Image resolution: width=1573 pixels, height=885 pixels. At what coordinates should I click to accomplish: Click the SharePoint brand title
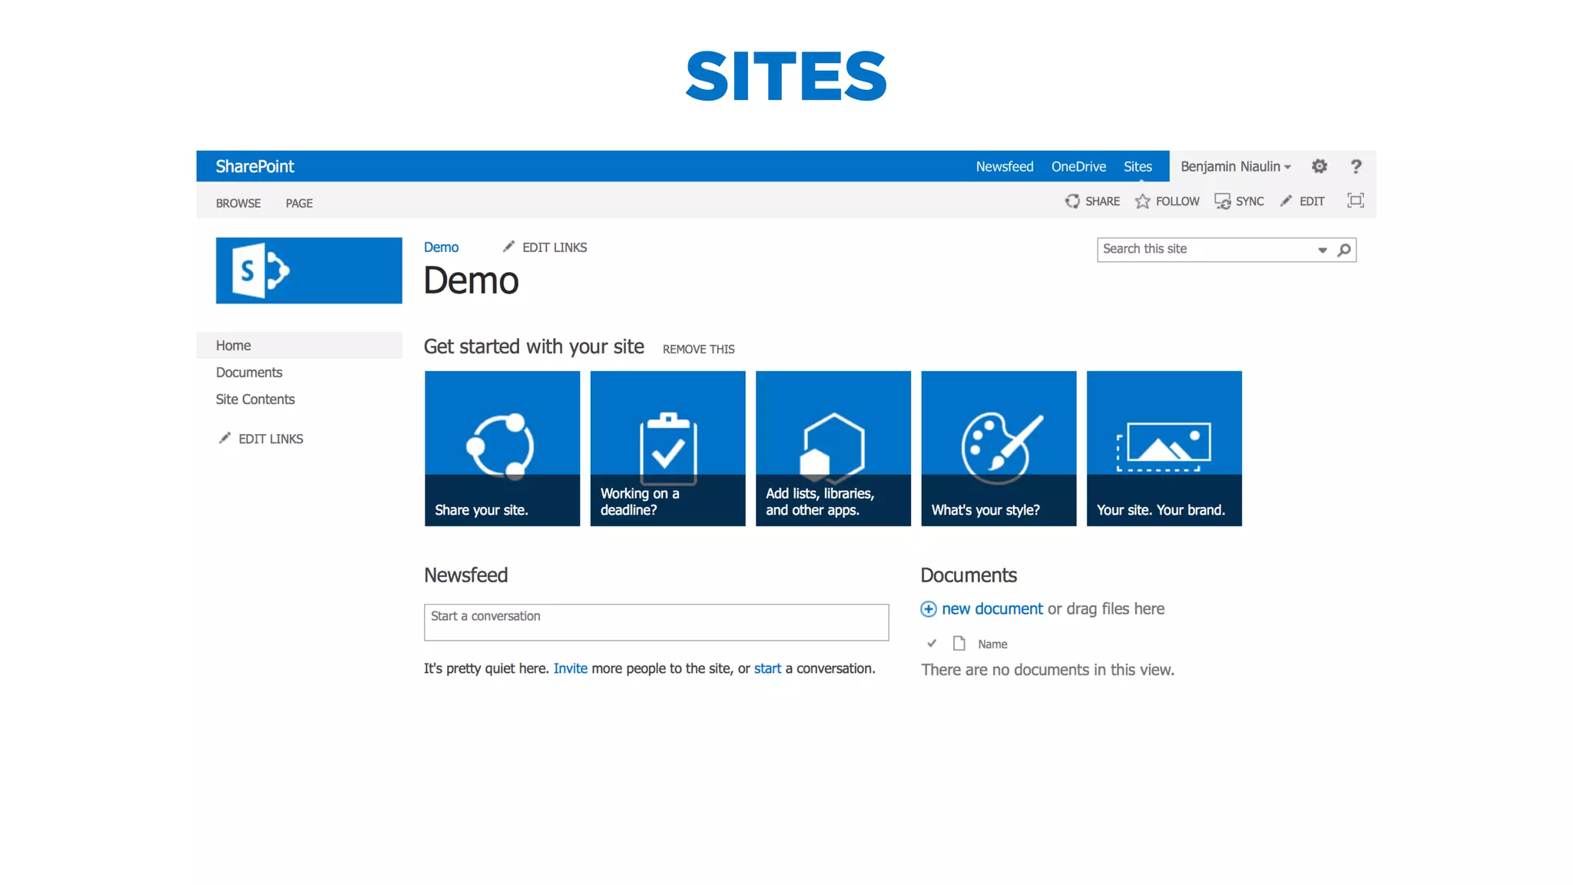click(255, 166)
